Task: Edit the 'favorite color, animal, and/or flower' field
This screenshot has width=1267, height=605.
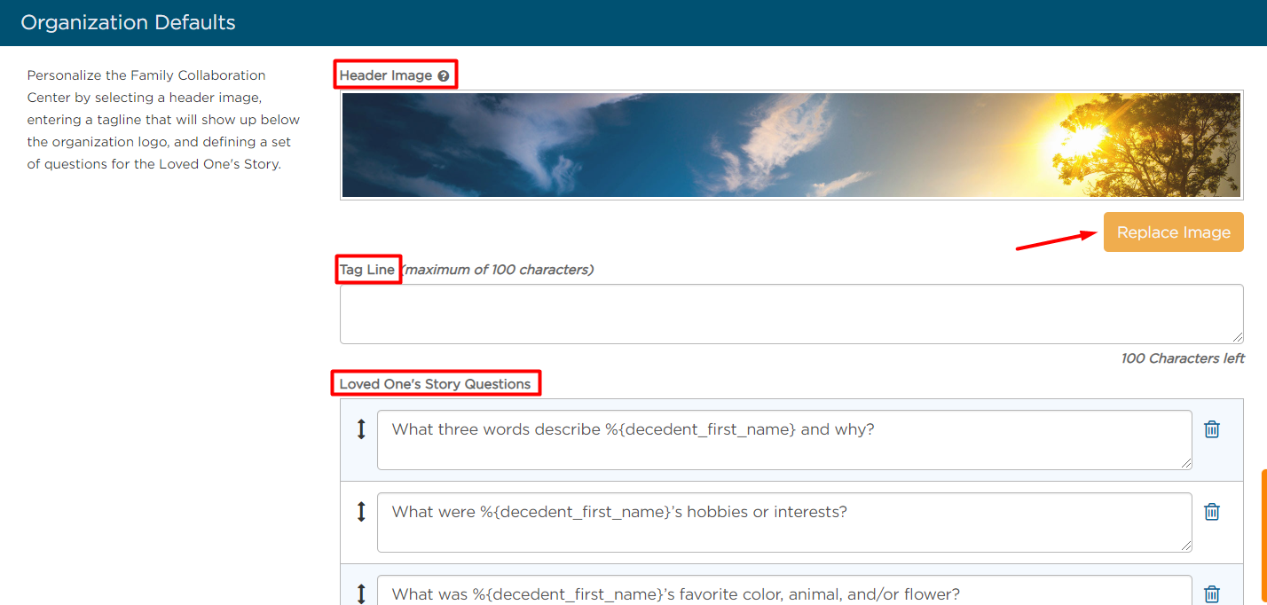Action: (784, 590)
